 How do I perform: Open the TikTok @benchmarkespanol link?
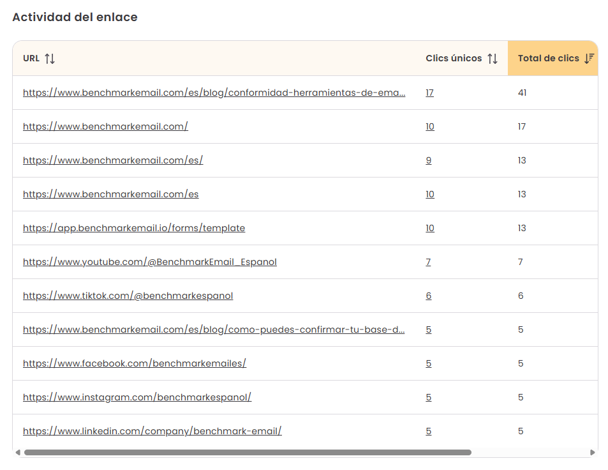[x=128, y=296]
